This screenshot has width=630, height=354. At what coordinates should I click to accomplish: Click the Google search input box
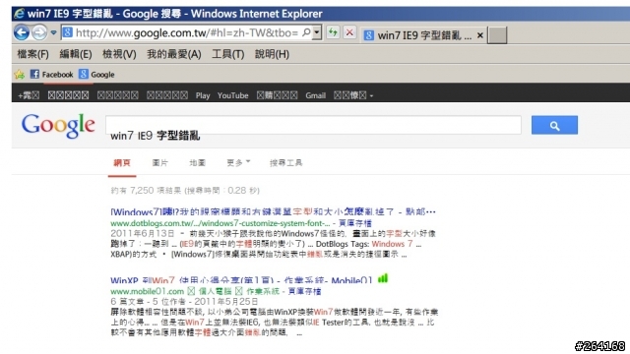click(313, 125)
